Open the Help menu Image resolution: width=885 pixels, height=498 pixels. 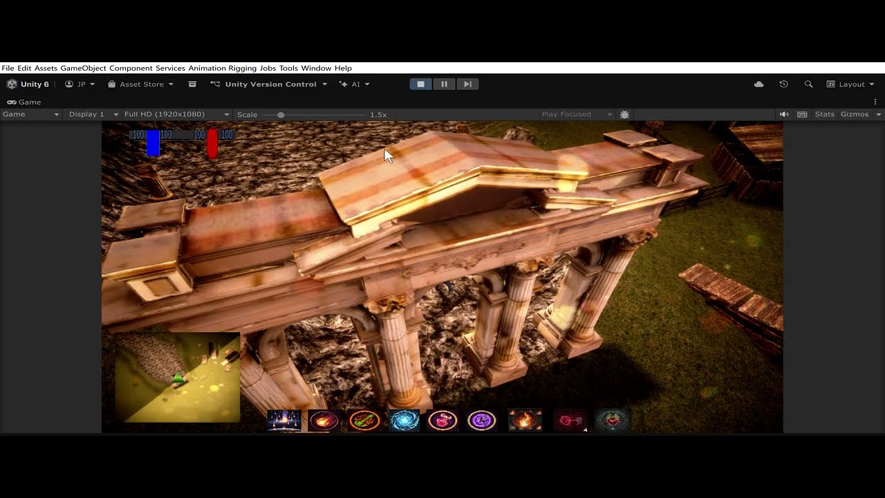pos(343,68)
